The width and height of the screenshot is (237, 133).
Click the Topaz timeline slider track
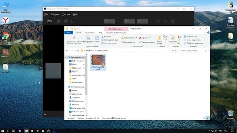point(87,21)
